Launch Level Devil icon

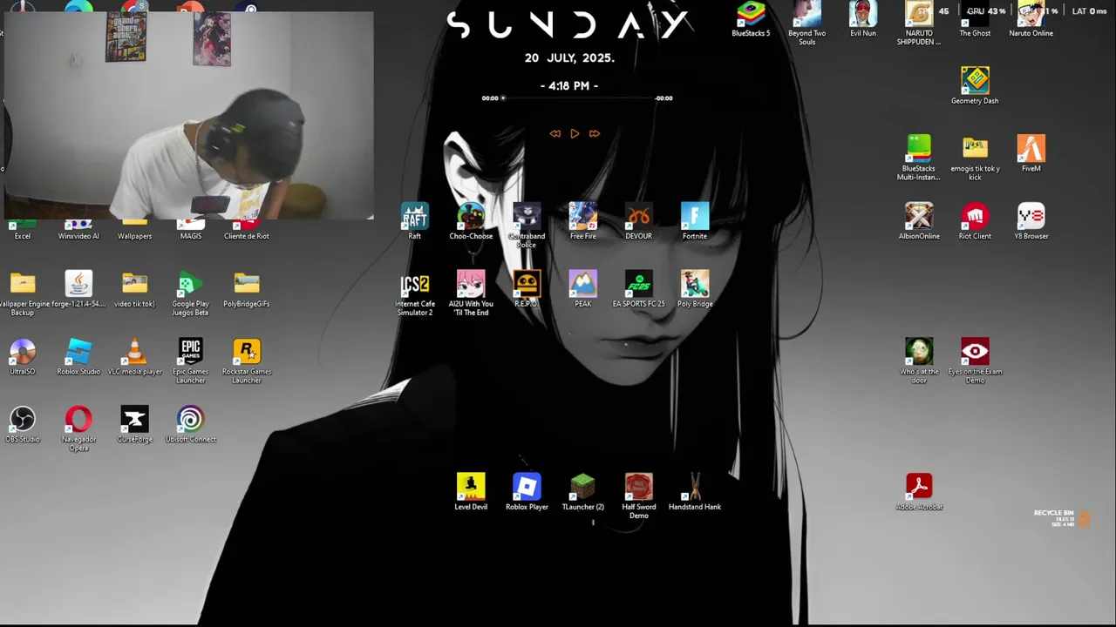coord(471,490)
